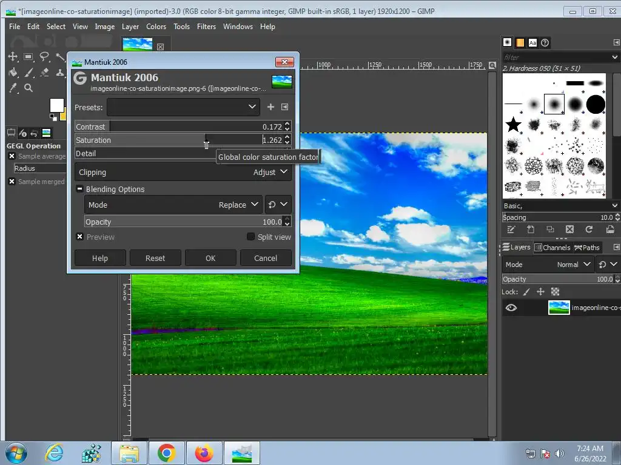Image resolution: width=621 pixels, height=465 pixels.
Task: Click the Reset button
Action: pyautogui.click(x=155, y=258)
